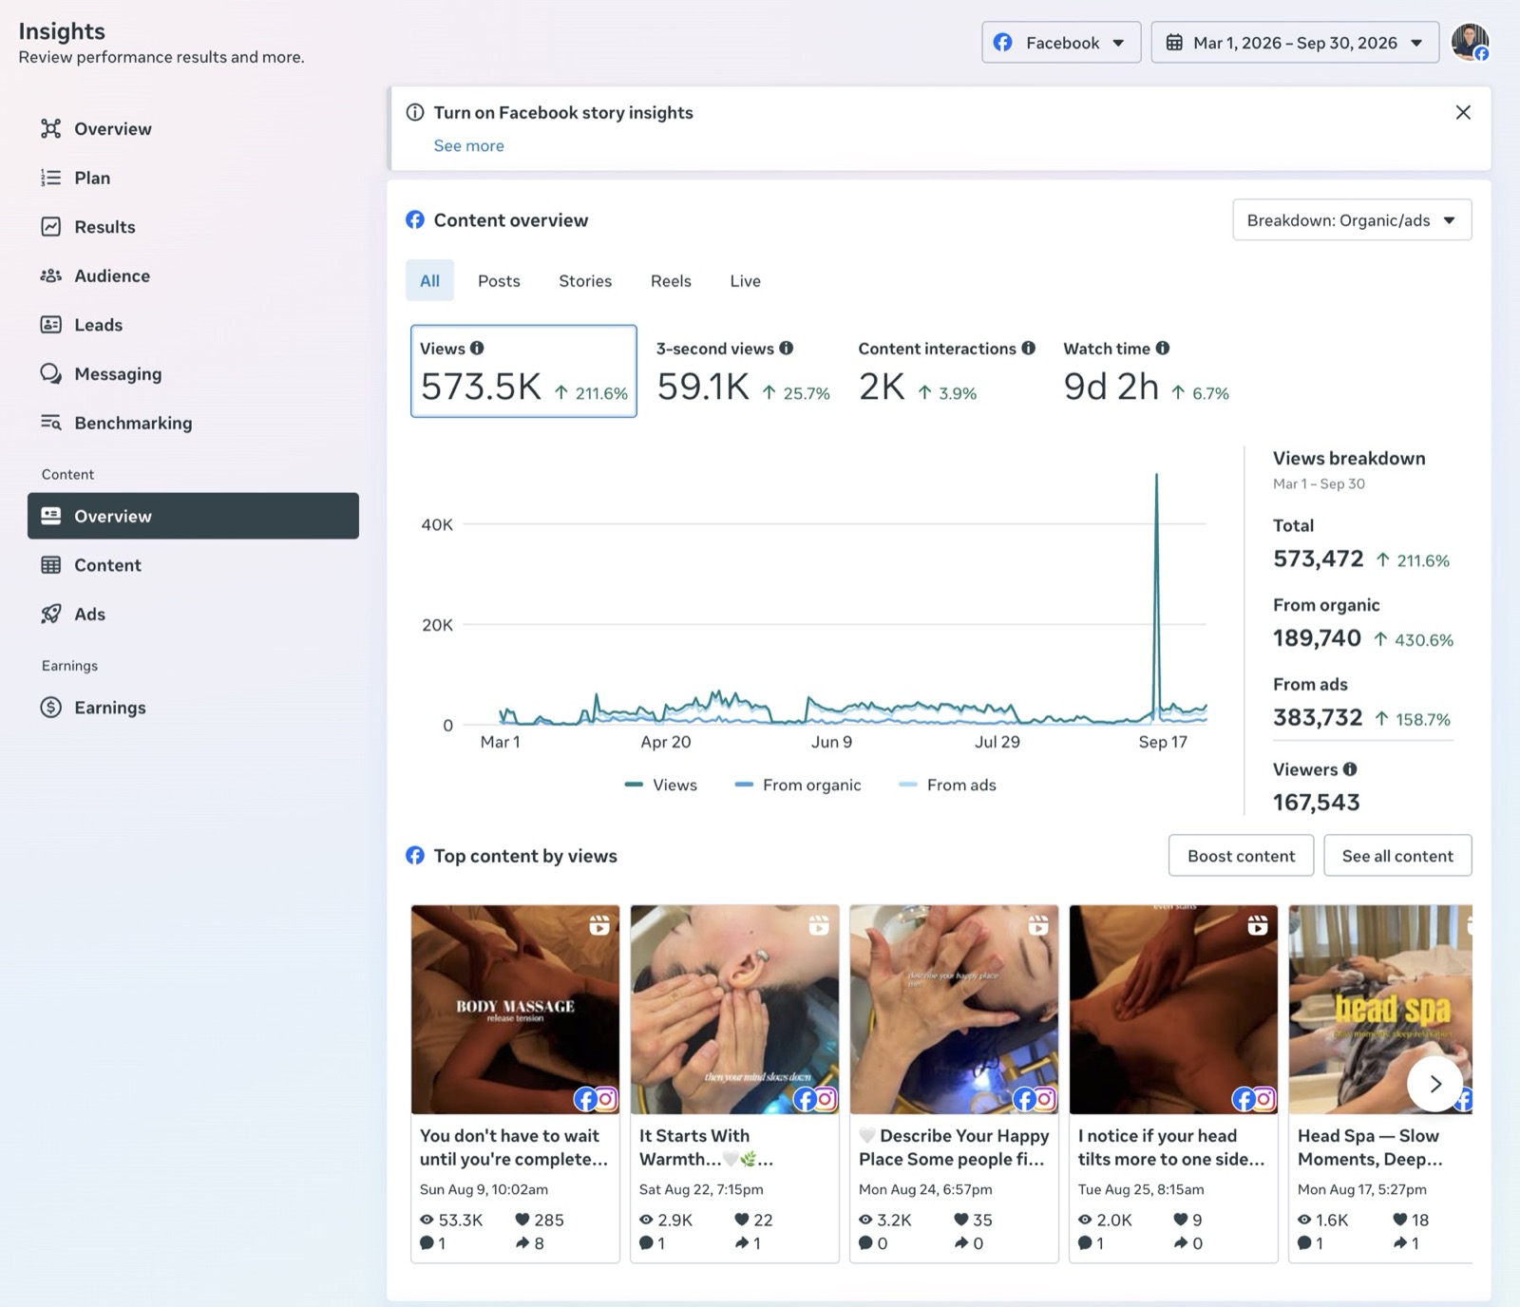Open the user profile avatar
1520x1307 pixels.
[1470, 42]
